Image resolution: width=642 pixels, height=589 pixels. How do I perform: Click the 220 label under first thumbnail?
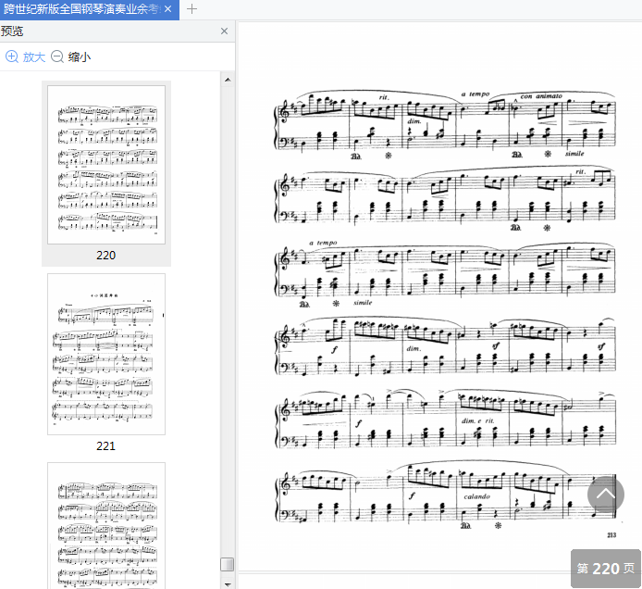106,256
